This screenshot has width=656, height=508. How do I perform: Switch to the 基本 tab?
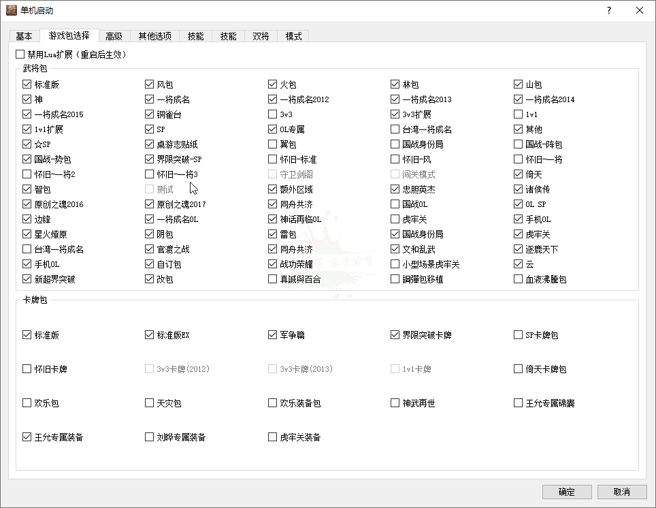click(24, 36)
